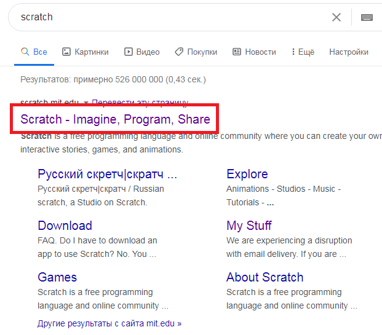
Task: Open the Ещё three-dot menu icon
Action: click(293, 52)
